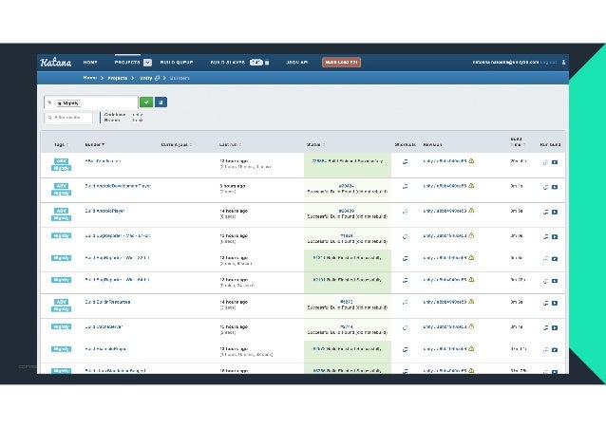Click the Katana logo

pos(56,63)
